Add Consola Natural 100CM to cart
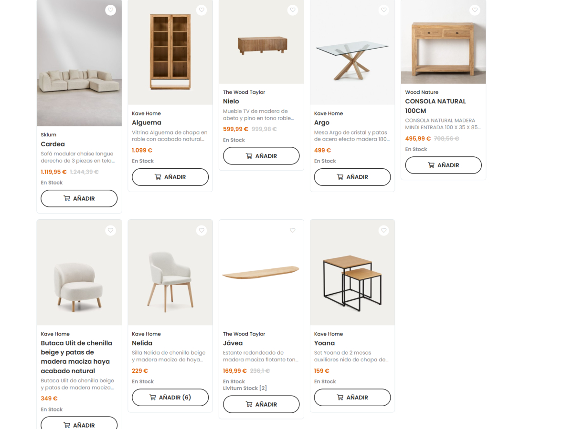 [443, 165]
